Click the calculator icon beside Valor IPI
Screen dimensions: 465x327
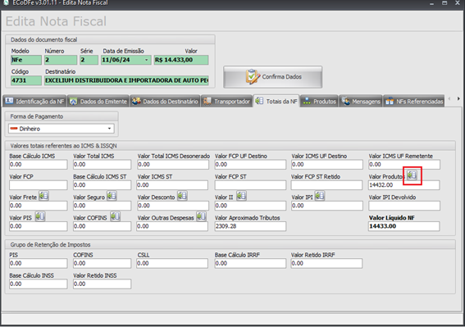coord(319,196)
